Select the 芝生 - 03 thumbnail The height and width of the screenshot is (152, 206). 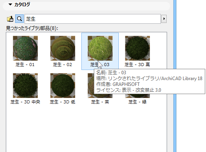[x=100, y=48]
